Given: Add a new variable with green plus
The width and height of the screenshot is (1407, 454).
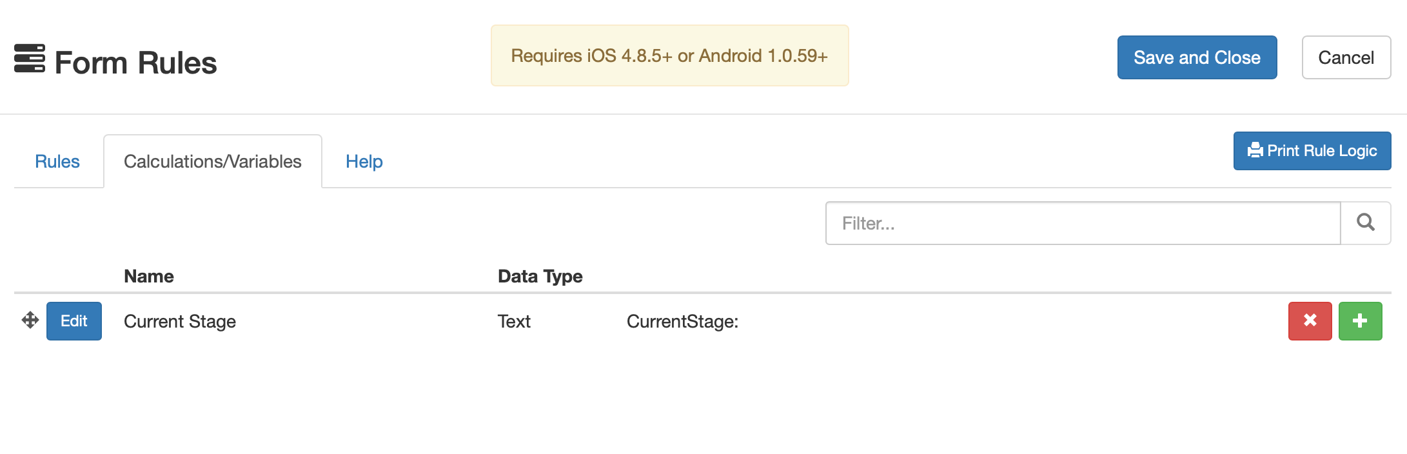Looking at the screenshot, I should 1360,321.
